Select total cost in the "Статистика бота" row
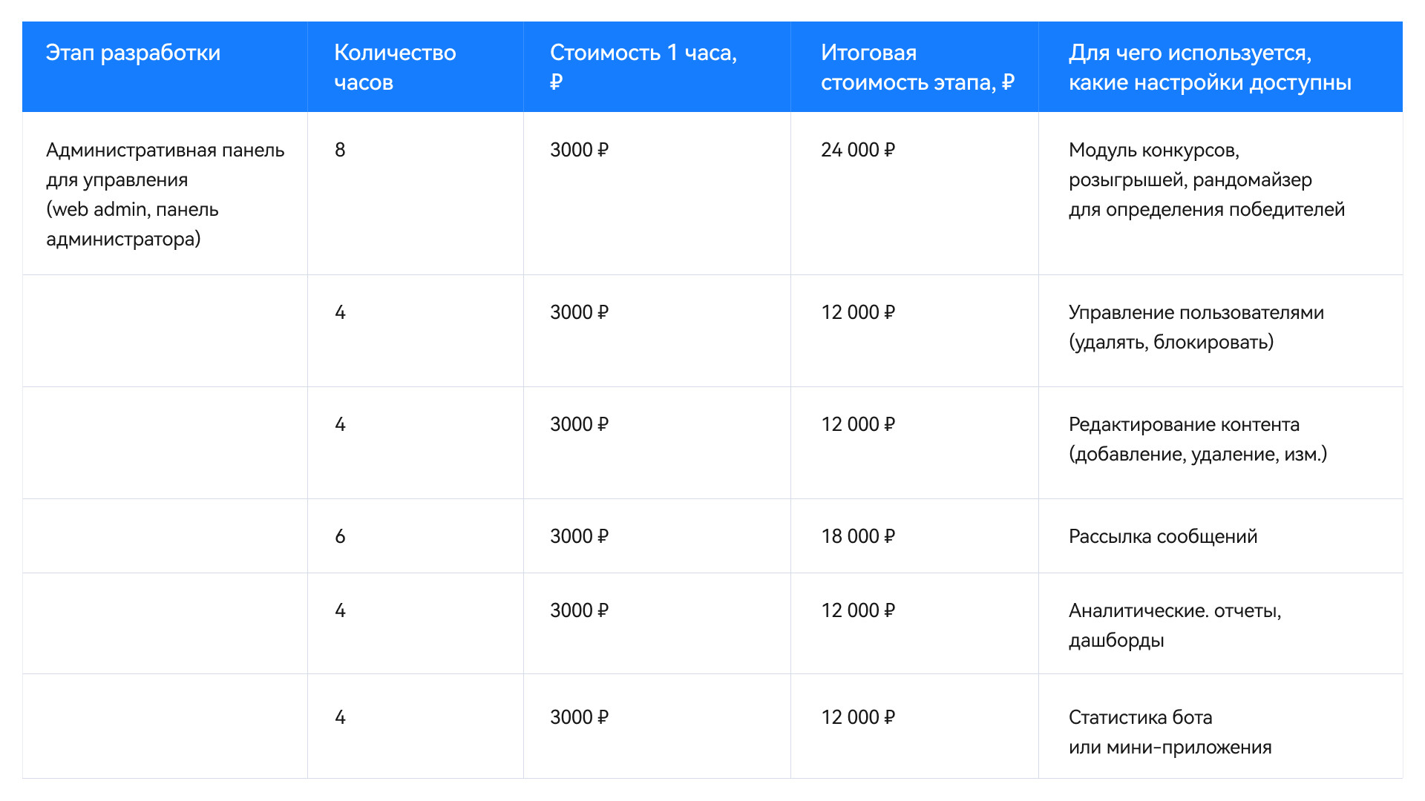 (x=857, y=717)
